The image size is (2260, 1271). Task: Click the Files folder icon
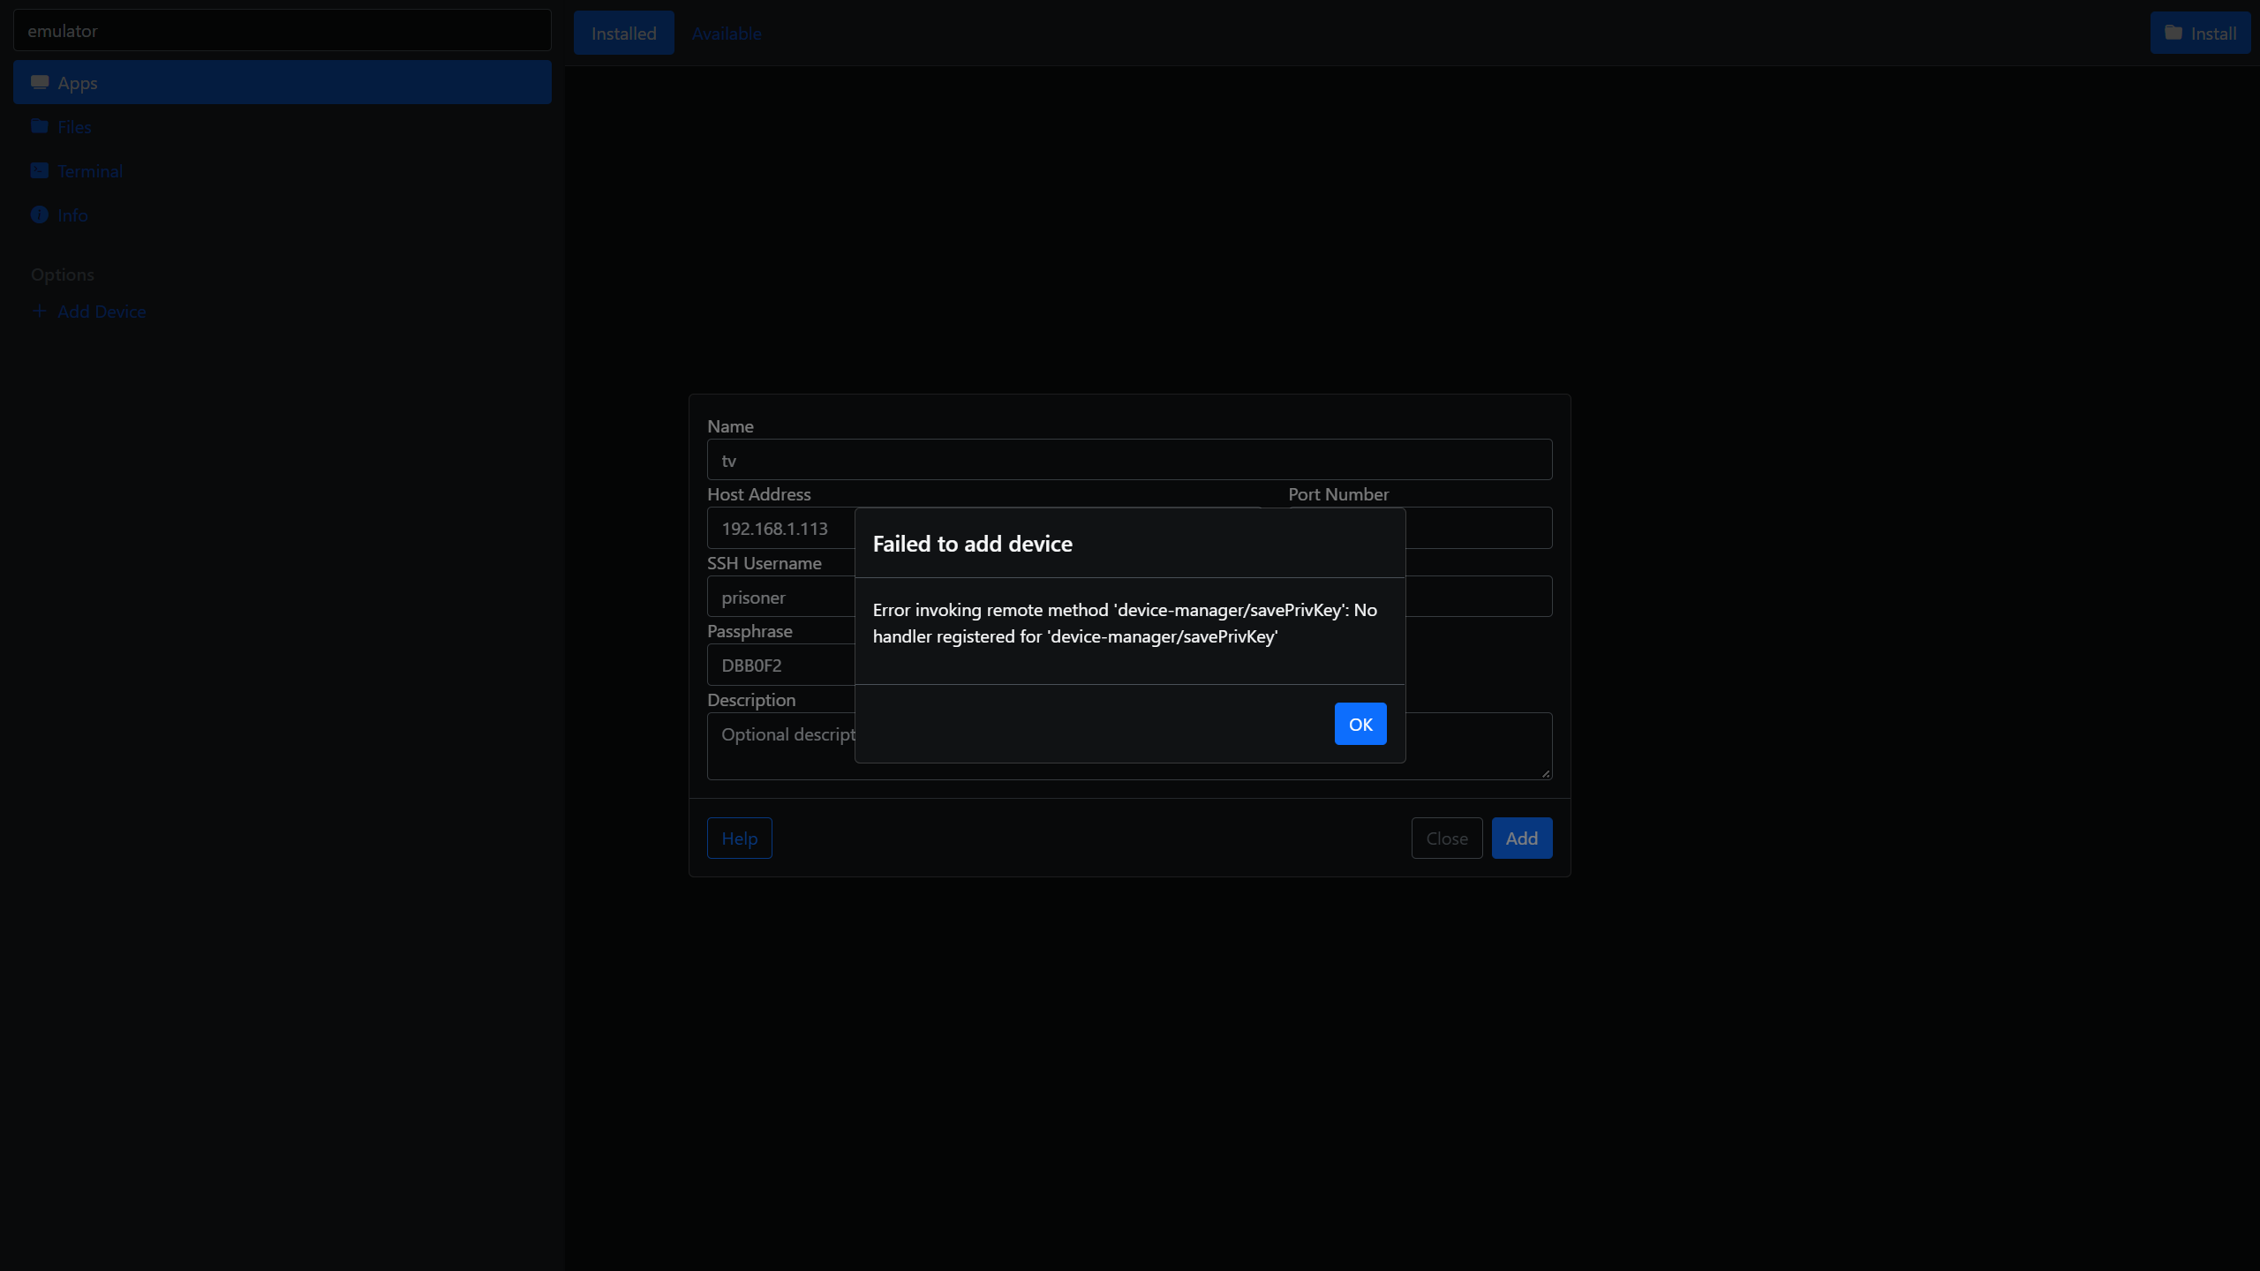[40, 126]
